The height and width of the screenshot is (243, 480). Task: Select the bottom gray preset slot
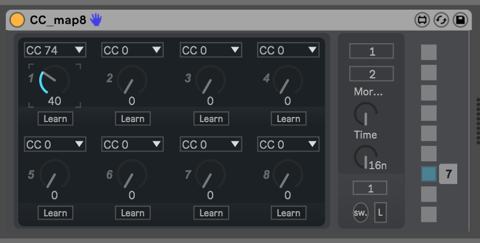point(429,214)
